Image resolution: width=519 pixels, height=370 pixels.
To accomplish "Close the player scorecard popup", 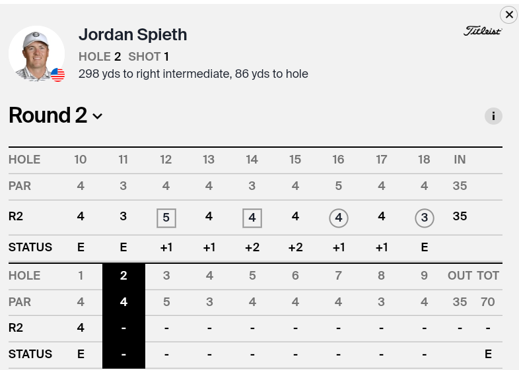I will point(508,15).
